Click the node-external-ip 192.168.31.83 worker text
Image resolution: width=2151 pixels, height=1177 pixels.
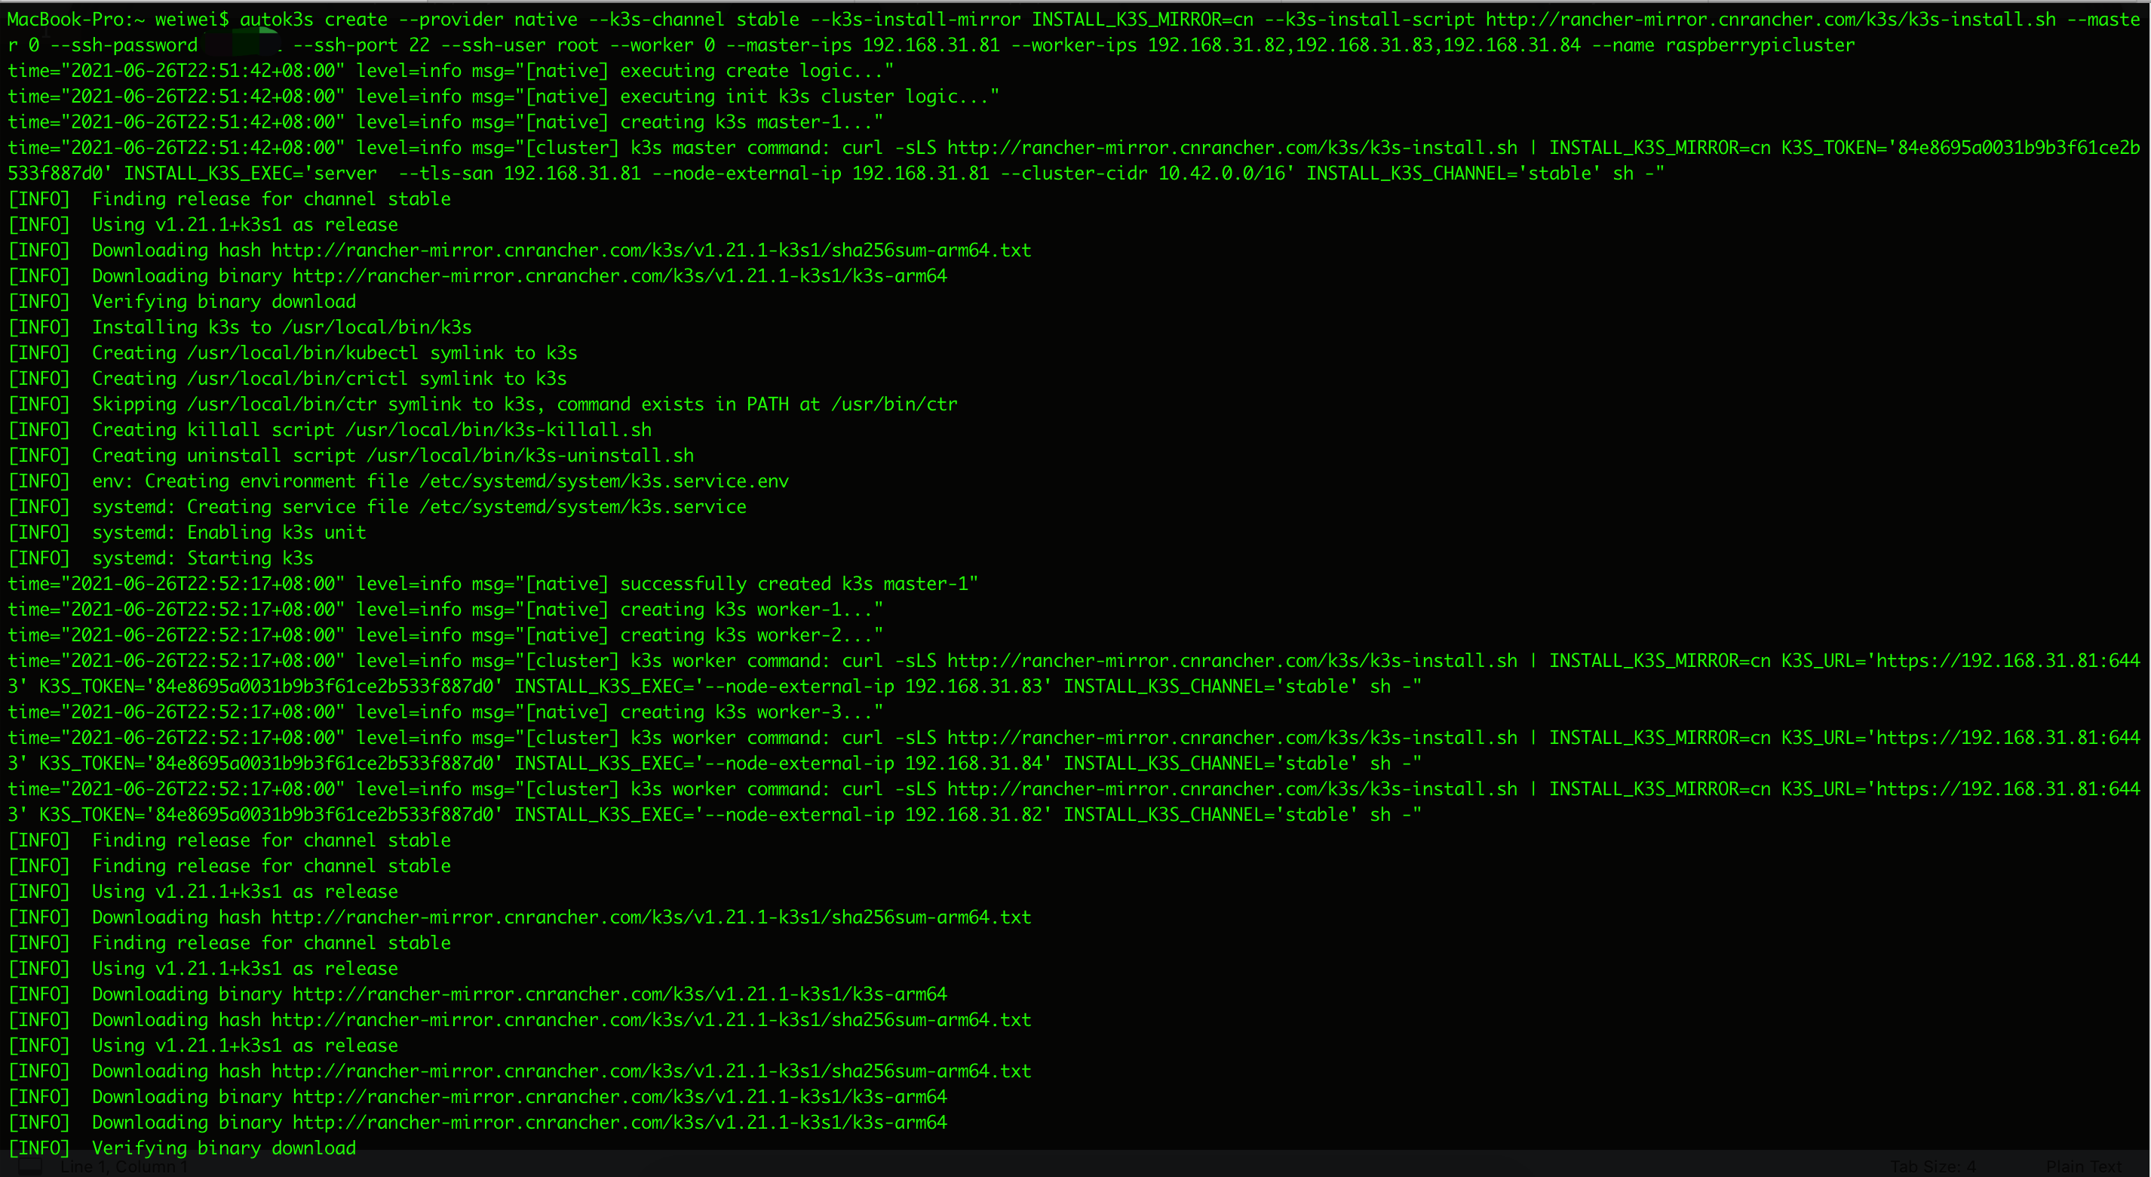tap(875, 687)
